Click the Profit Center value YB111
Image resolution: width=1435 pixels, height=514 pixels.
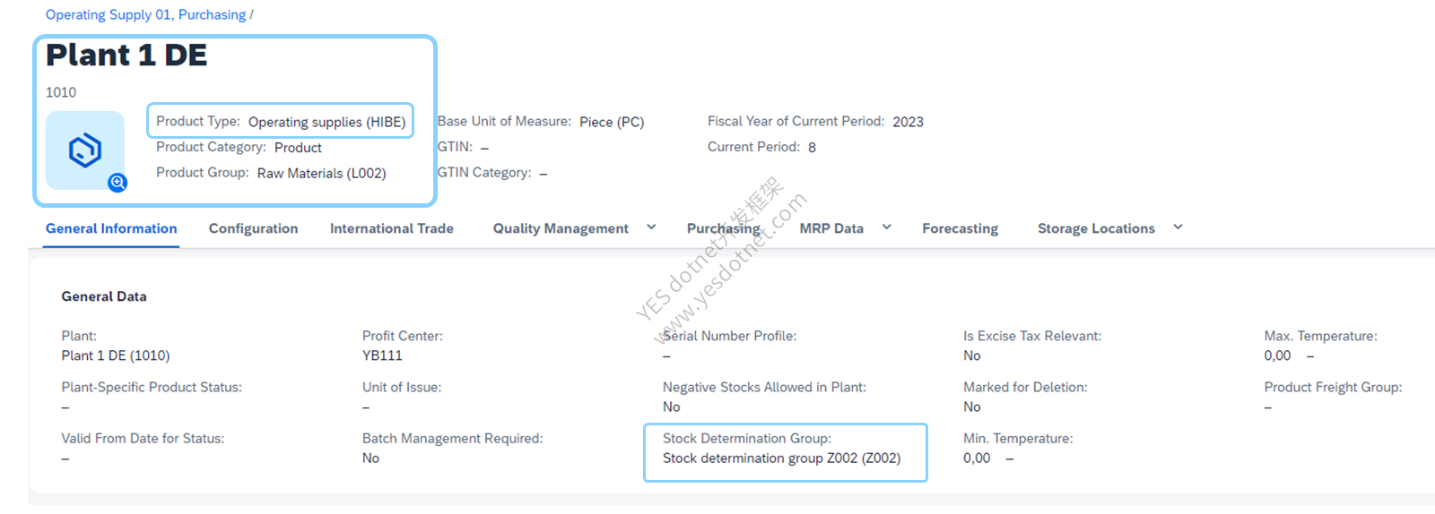point(382,356)
